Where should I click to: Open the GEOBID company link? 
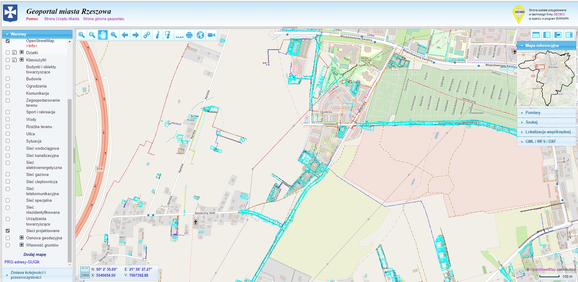point(559,14)
